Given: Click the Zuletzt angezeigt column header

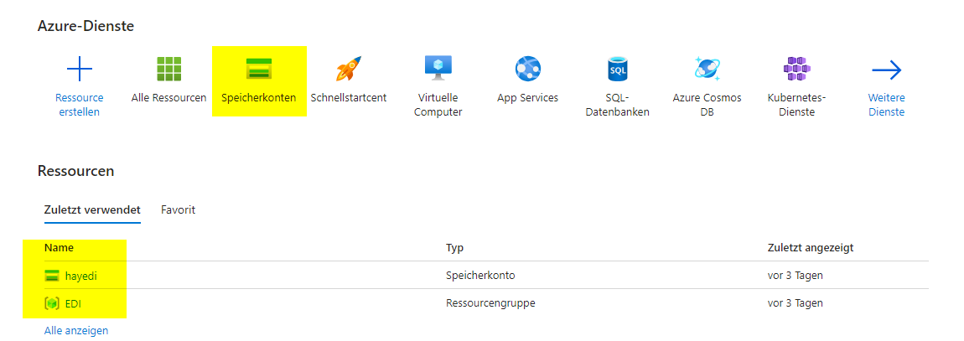Looking at the screenshot, I should pos(811,247).
